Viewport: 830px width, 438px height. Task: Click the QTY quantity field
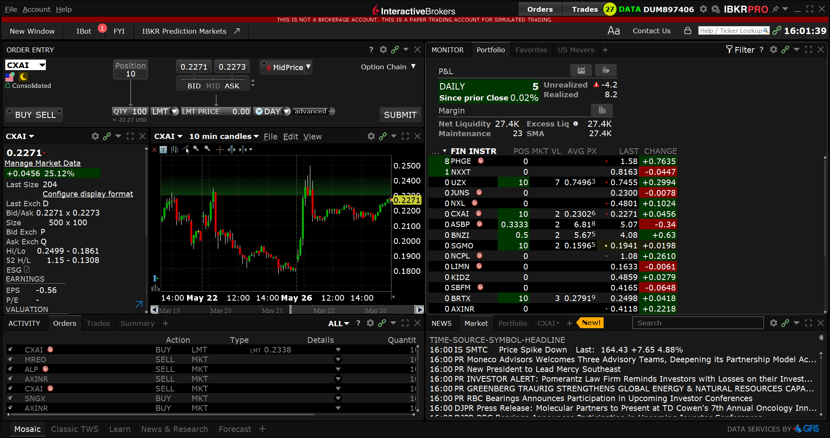130,111
